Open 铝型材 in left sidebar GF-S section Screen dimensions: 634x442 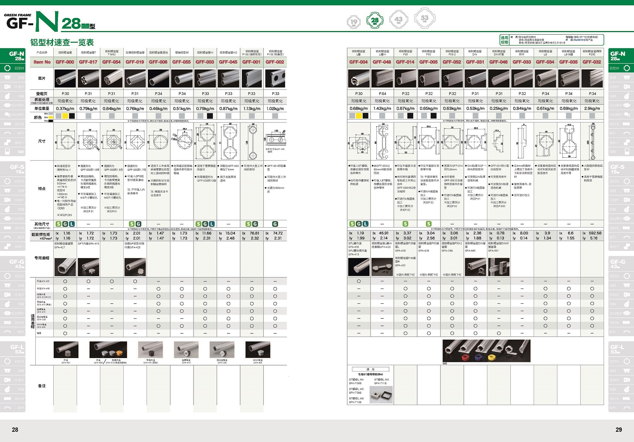[13, 181]
